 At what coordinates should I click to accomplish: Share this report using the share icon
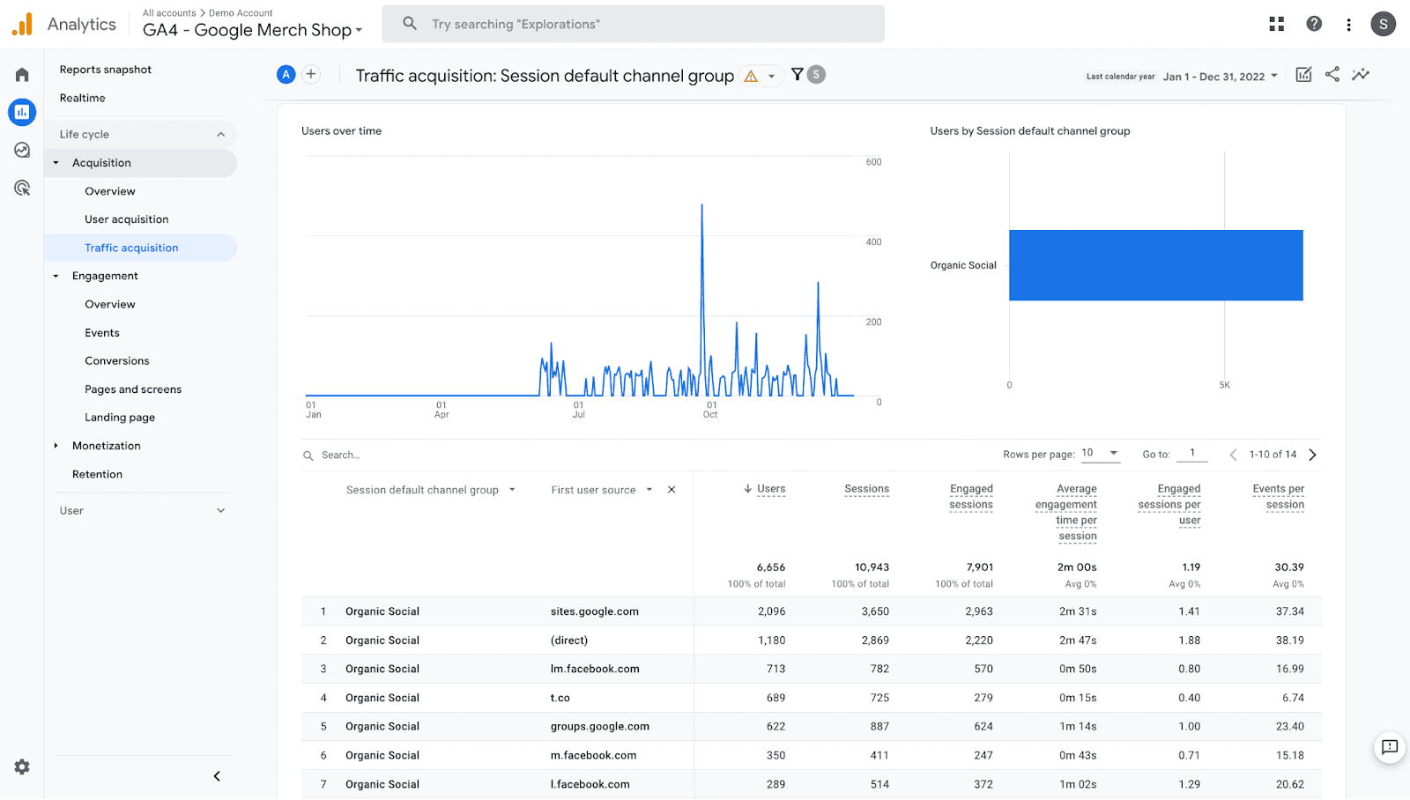(1332, 74)
